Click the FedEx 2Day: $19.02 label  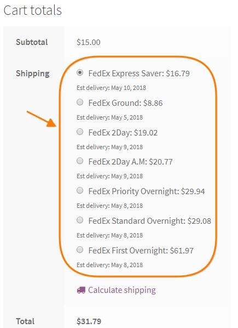(123, 133)
